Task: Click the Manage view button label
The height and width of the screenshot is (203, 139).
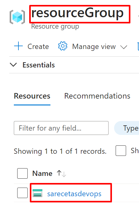Action: (x=94, y=47)
